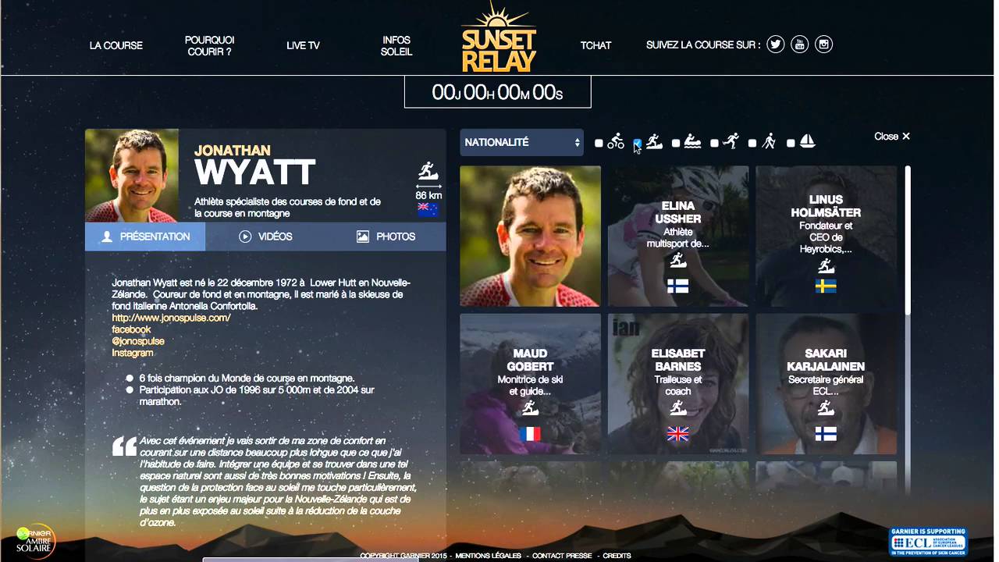Open the Pourquoi Courir ? menu
This screenshot has height=562, width=999.
coord(209,45)
